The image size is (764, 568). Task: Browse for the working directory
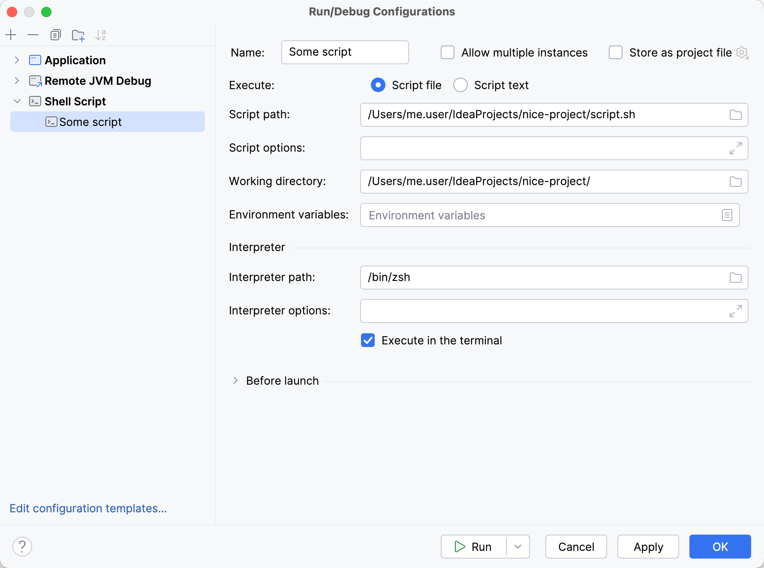[x=735, y=181]
